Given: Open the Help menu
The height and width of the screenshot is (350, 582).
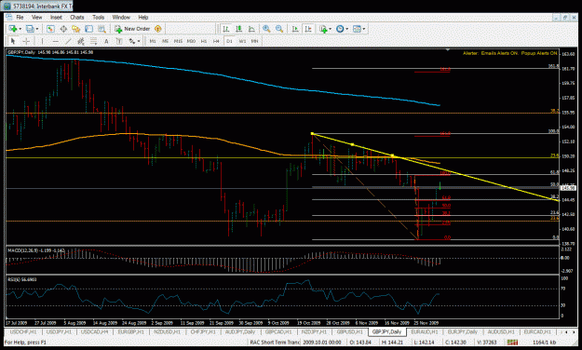Looking at the screenshot, I should [143, 17].
